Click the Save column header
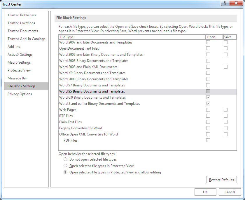Screen dimensions: 245x200 (230, 37)
